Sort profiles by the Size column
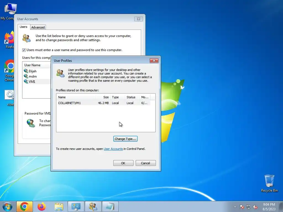This screenshot has height=212, width=283. coord(103,97)
